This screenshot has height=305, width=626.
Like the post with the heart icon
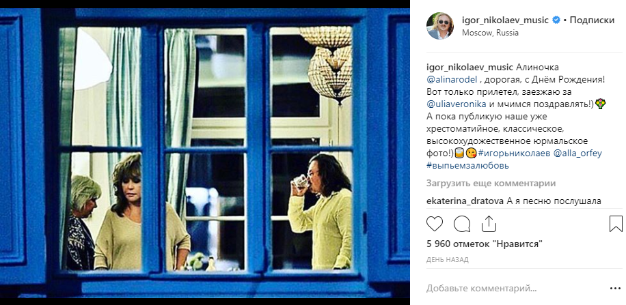coord(435,224)
